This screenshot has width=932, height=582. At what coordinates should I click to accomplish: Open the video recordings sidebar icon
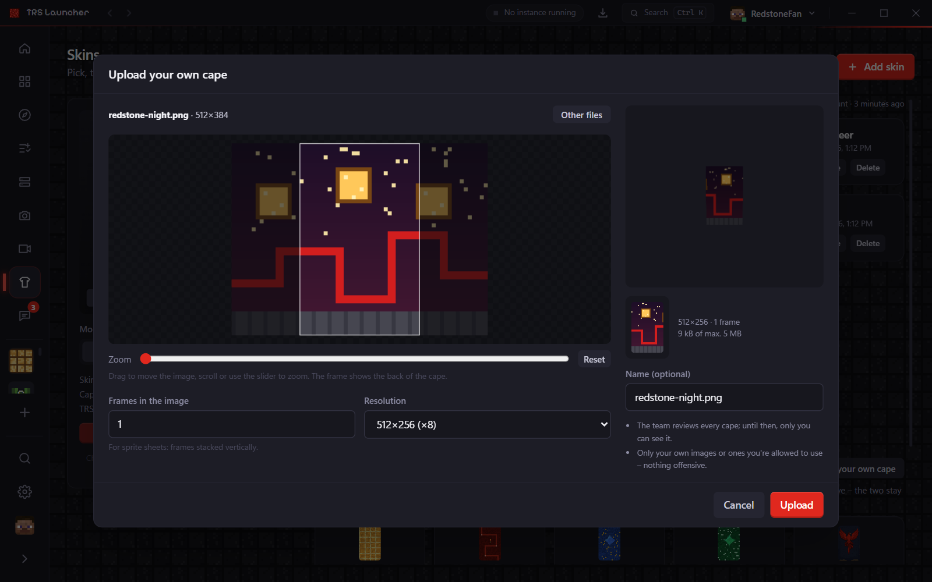(x=24, y=249)
